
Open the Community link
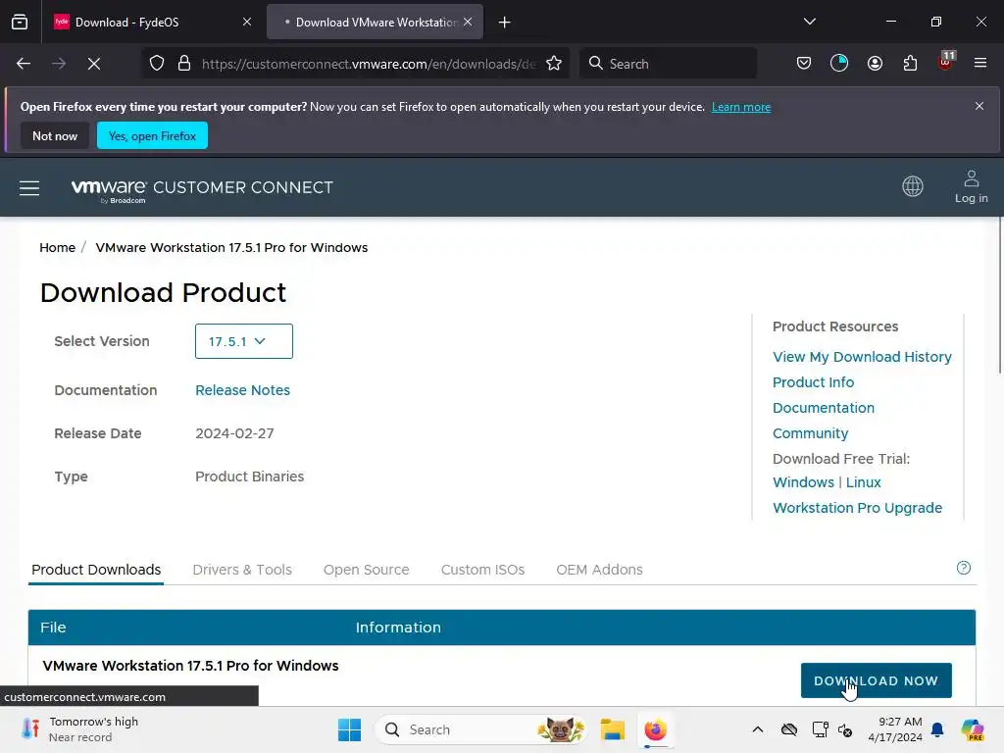click(810, 433)
